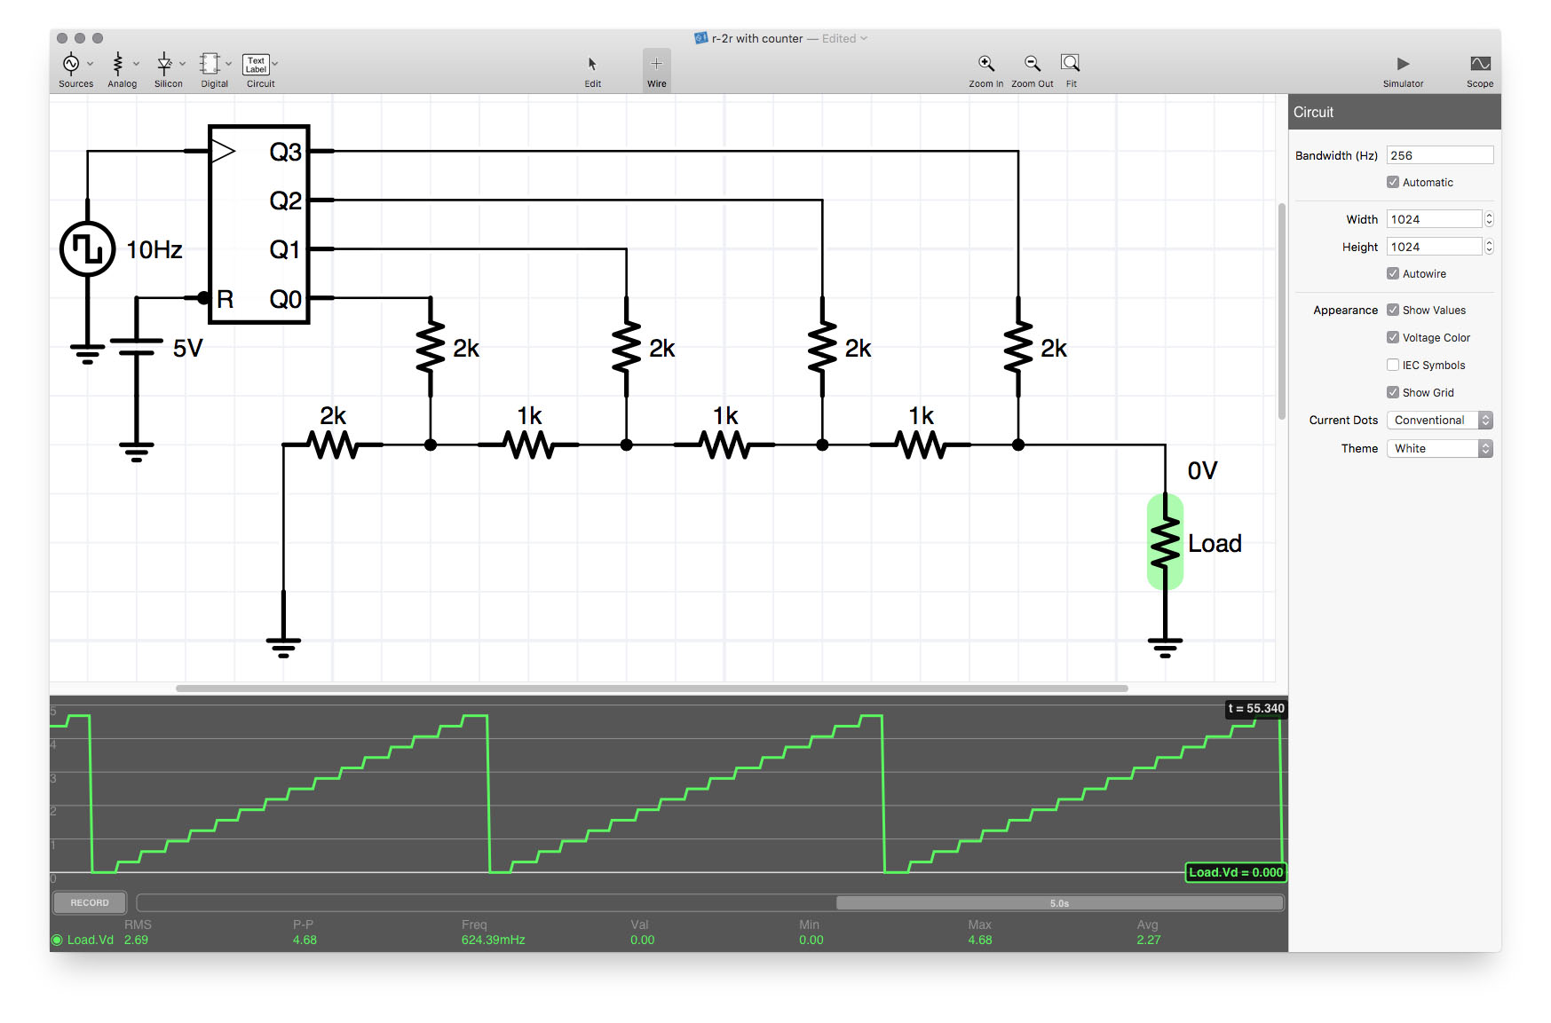This screenshot has height=1023, width=1551.
Task: Enable IEC Symbols checkbox
Action: click(1393, 365)
